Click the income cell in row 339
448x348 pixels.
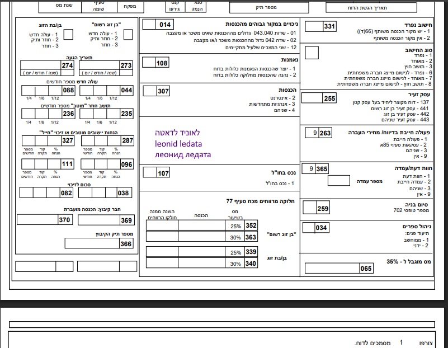coord(201,252)
